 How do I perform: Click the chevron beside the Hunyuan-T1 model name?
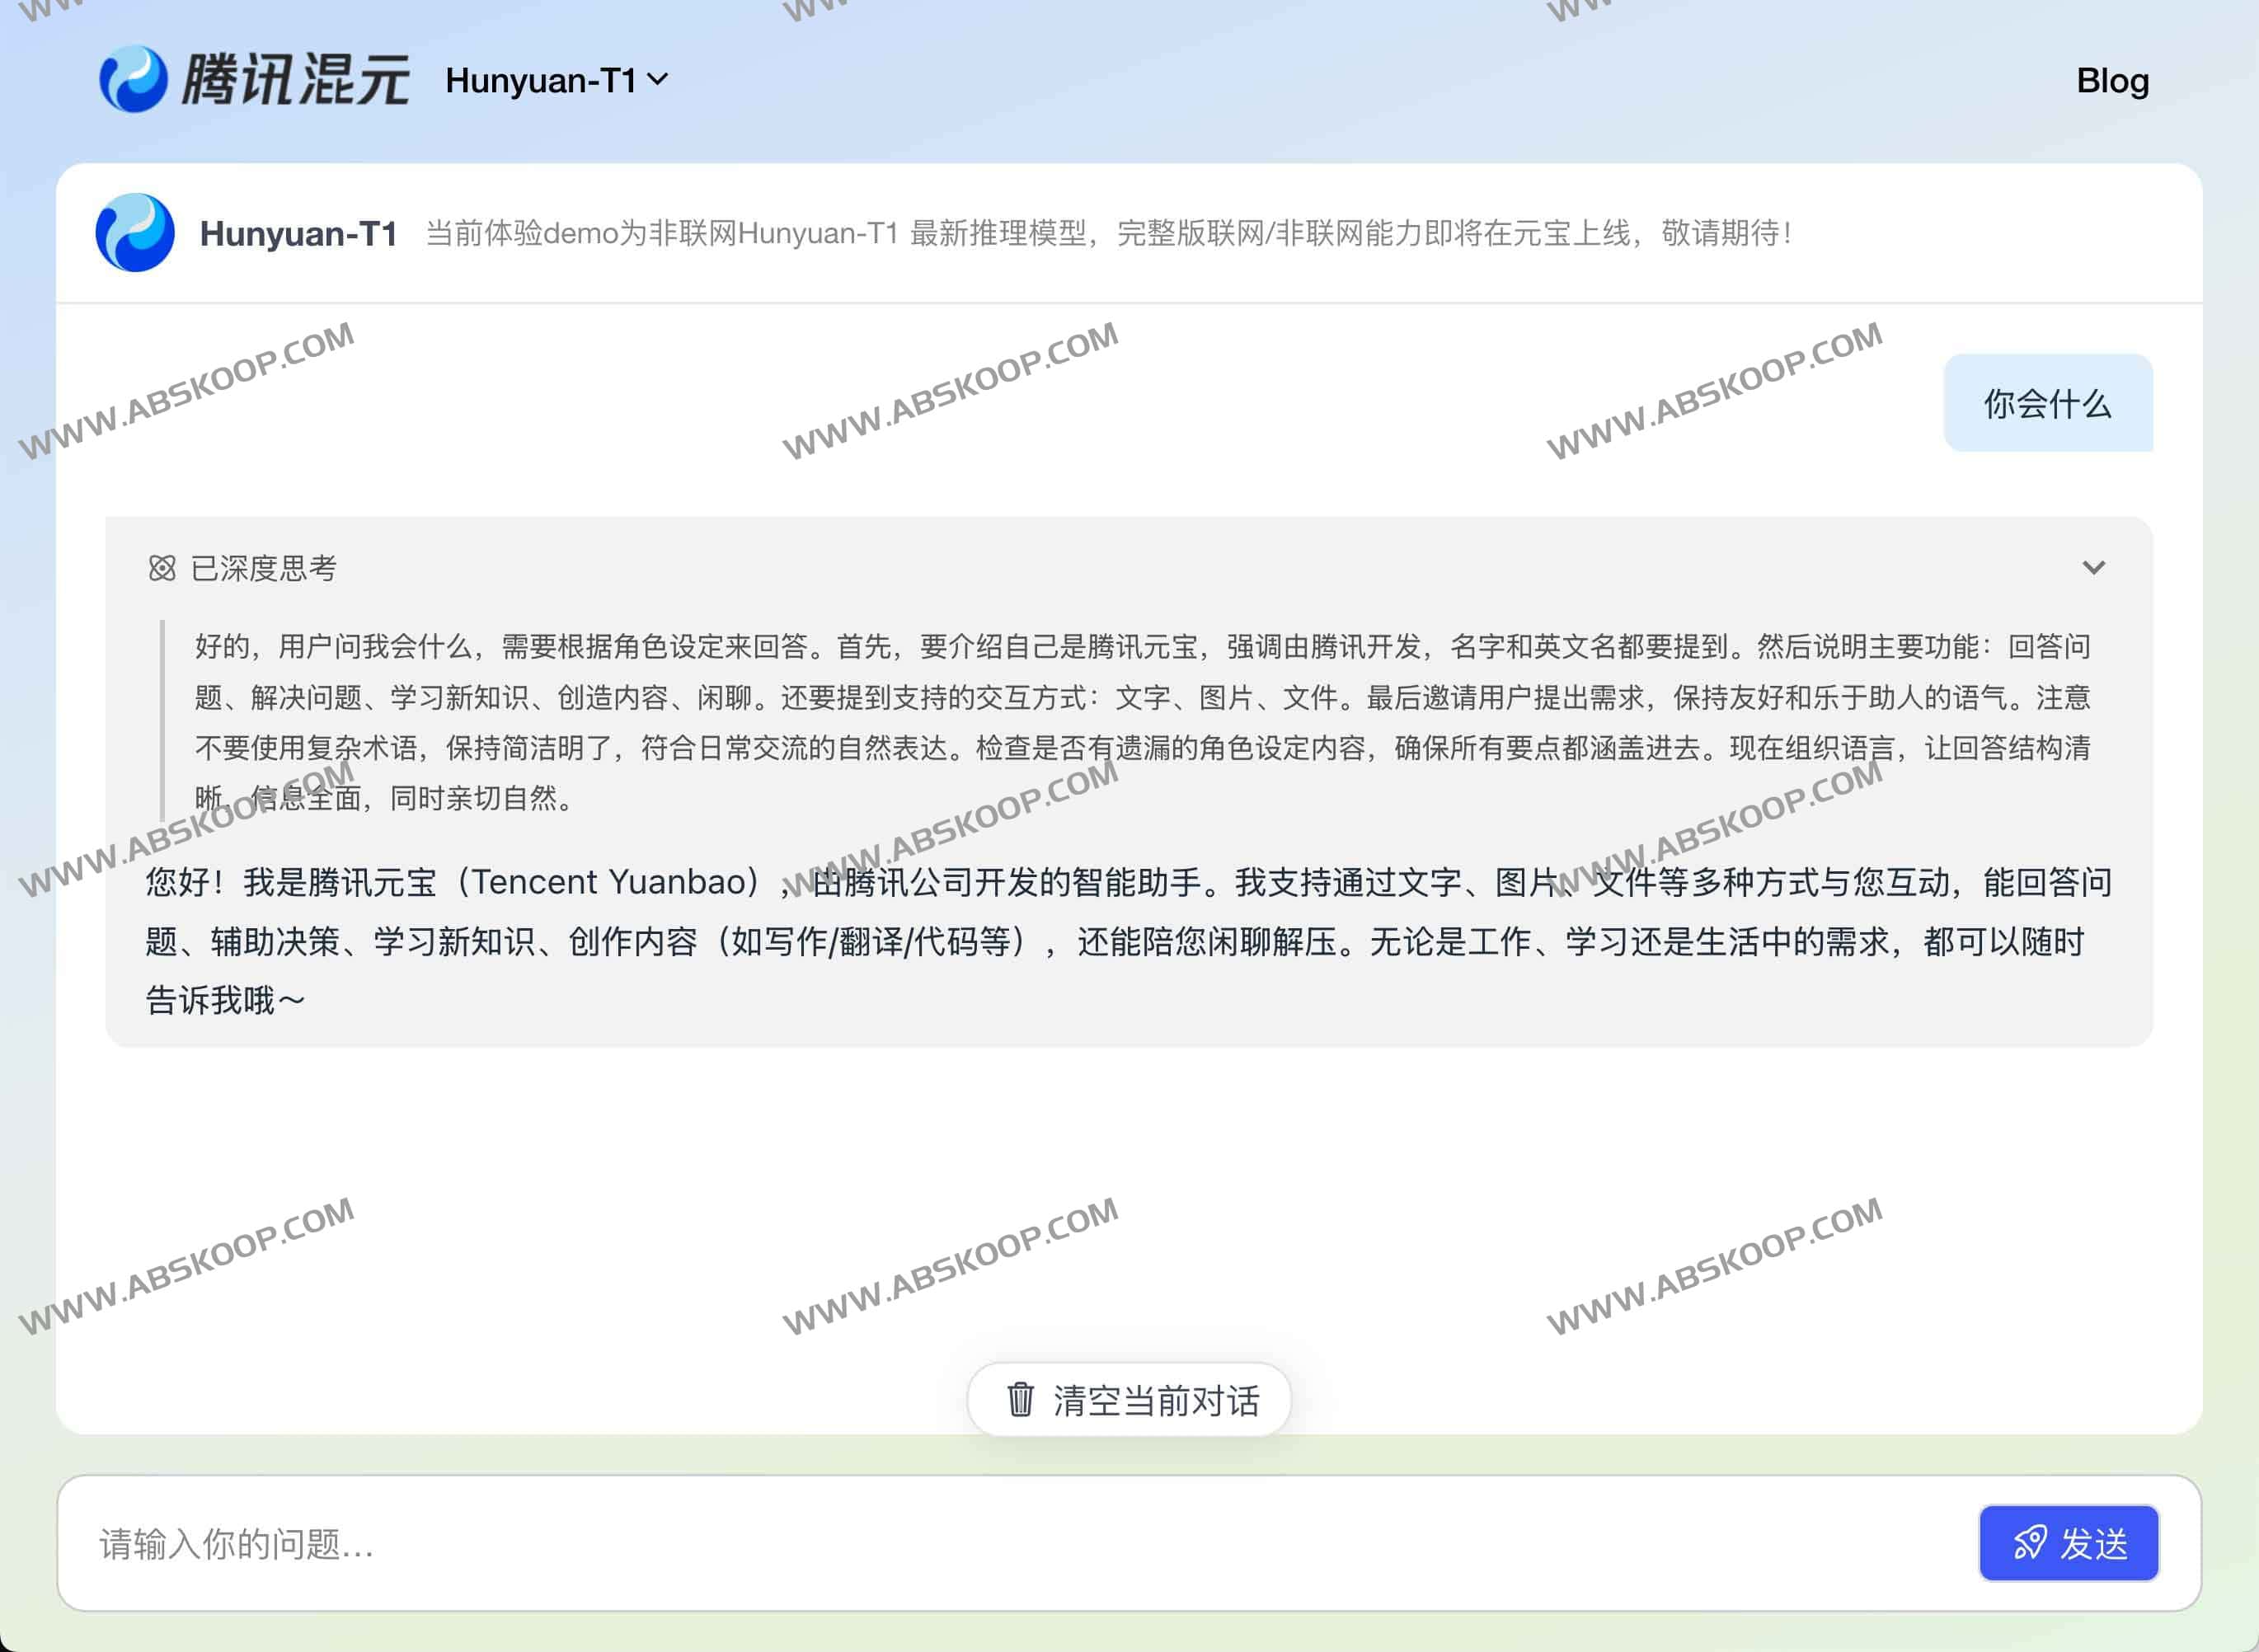658,79
